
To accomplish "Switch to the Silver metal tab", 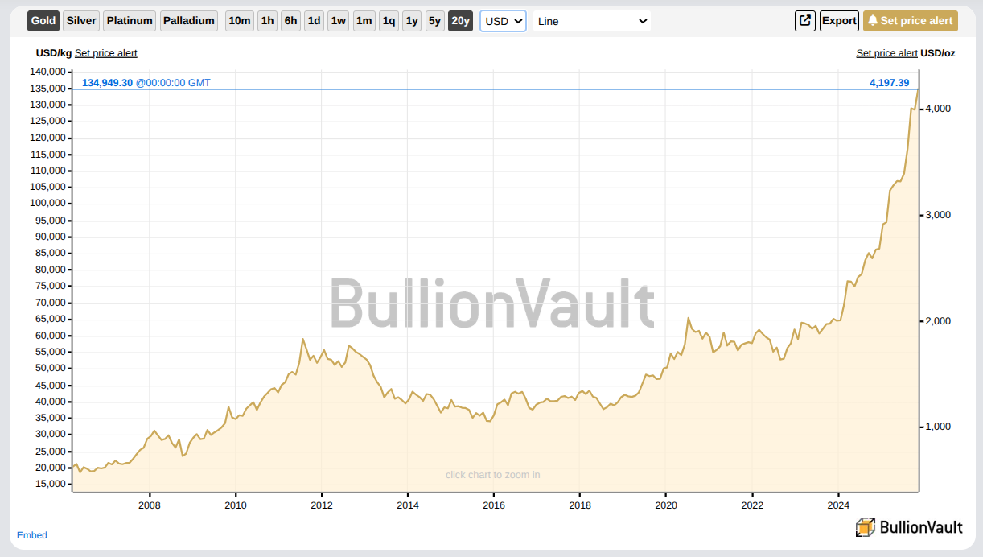I will click(x=80, y=21).
